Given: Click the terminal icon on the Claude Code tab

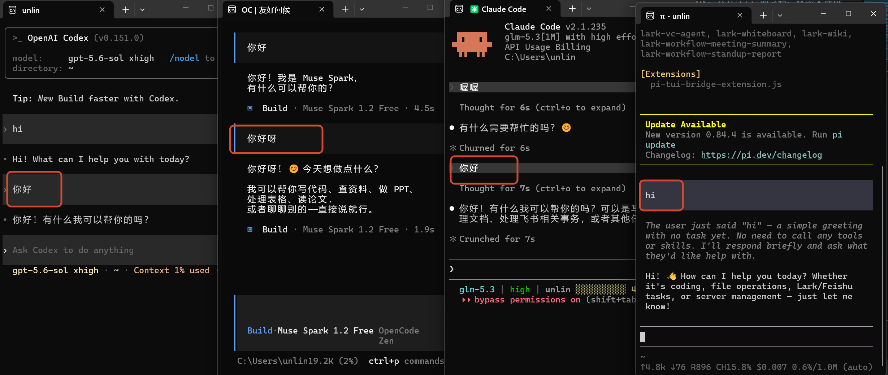Looking at the screenshot, I should 459,9.
